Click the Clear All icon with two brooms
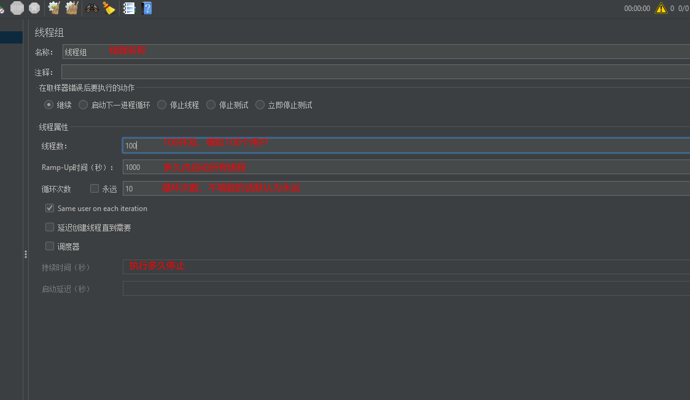Screen dimensions: 690x400 [x=72, y=8]
